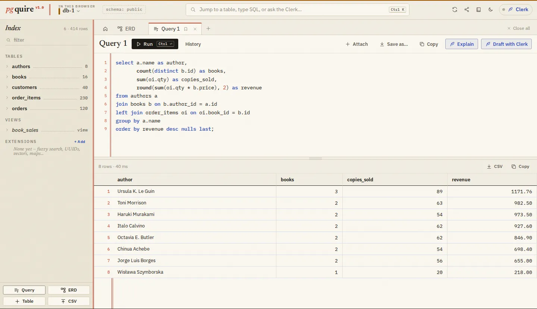The image size is (537, 309).
Task: Click Save as… button
Action: [x=394, y=44]
